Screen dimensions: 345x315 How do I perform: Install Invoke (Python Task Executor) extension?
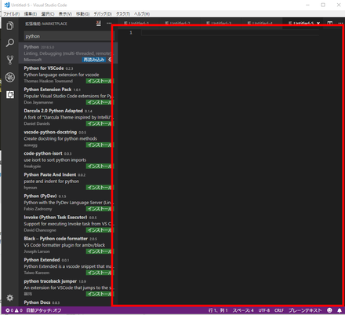(x=100, y=230)
